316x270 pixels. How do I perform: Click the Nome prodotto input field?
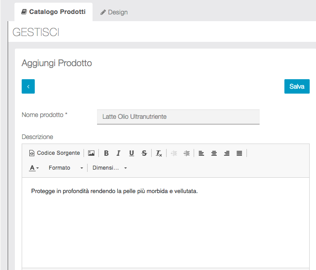tap(178, 117)
